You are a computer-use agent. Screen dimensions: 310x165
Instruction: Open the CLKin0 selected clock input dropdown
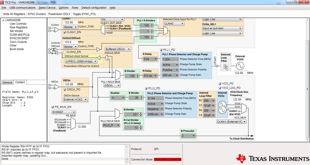174,23
